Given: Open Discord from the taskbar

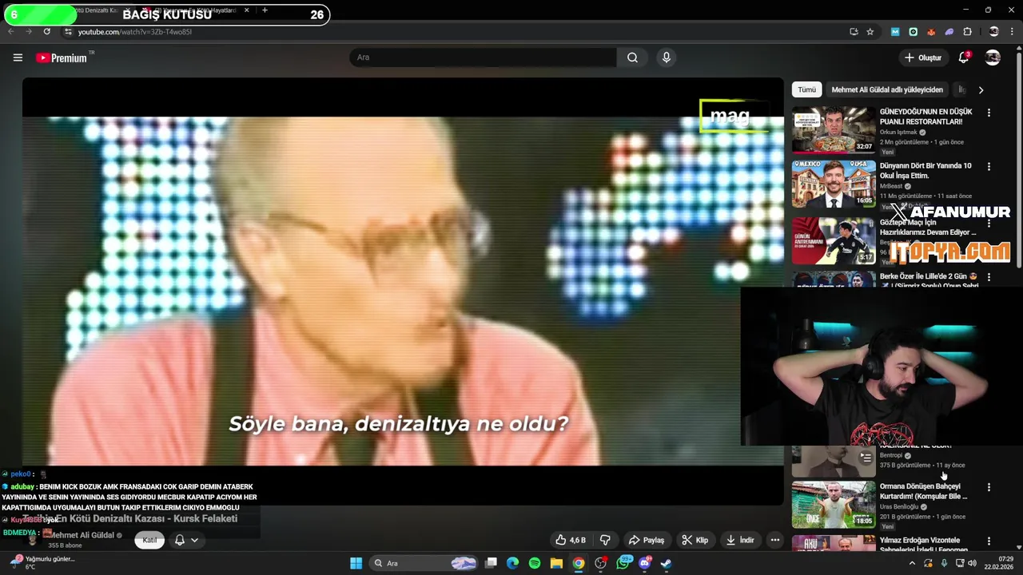Looking at the screenshot, I should click(x=645, y=563).
